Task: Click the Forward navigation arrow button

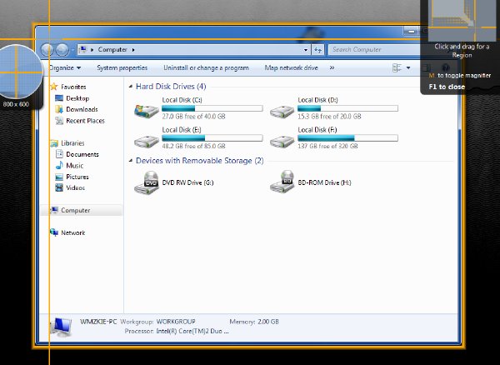Action: click(x=62, y=50)
